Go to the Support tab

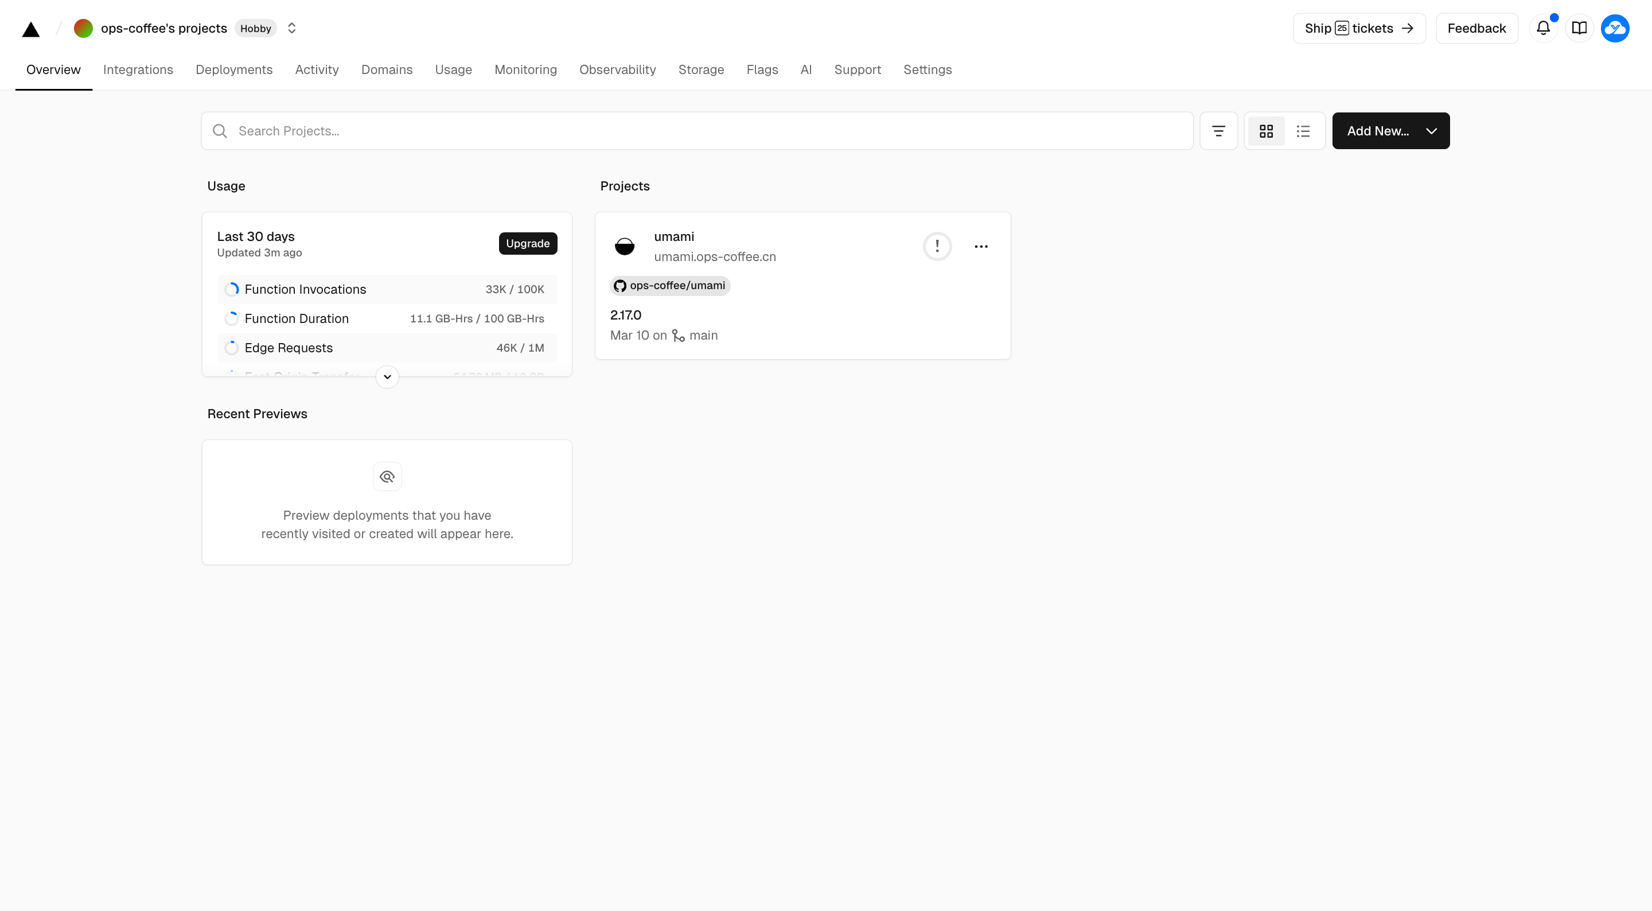pos(858,69)
